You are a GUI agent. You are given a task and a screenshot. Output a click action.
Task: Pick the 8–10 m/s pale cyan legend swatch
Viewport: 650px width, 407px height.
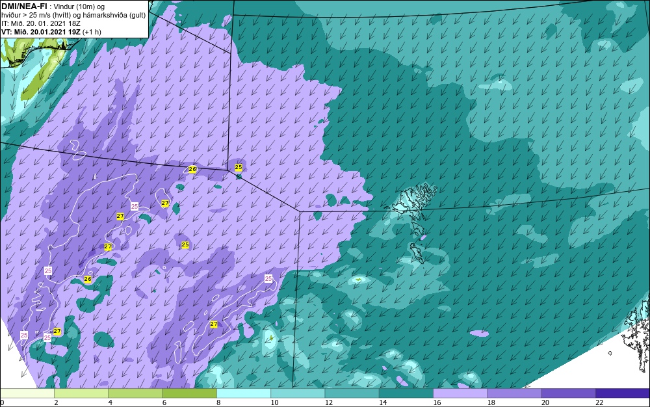[244, 393]
